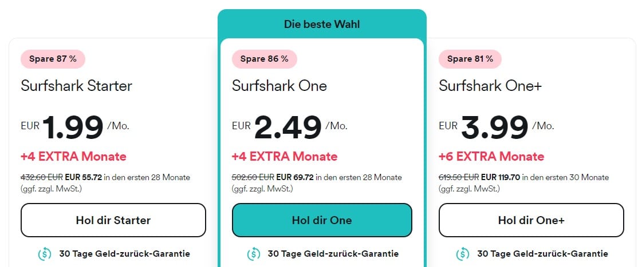Click the Surfshark One heading
Image resolution: width=642 pixels, height=267 pixels.
click(x=279, y=86)
